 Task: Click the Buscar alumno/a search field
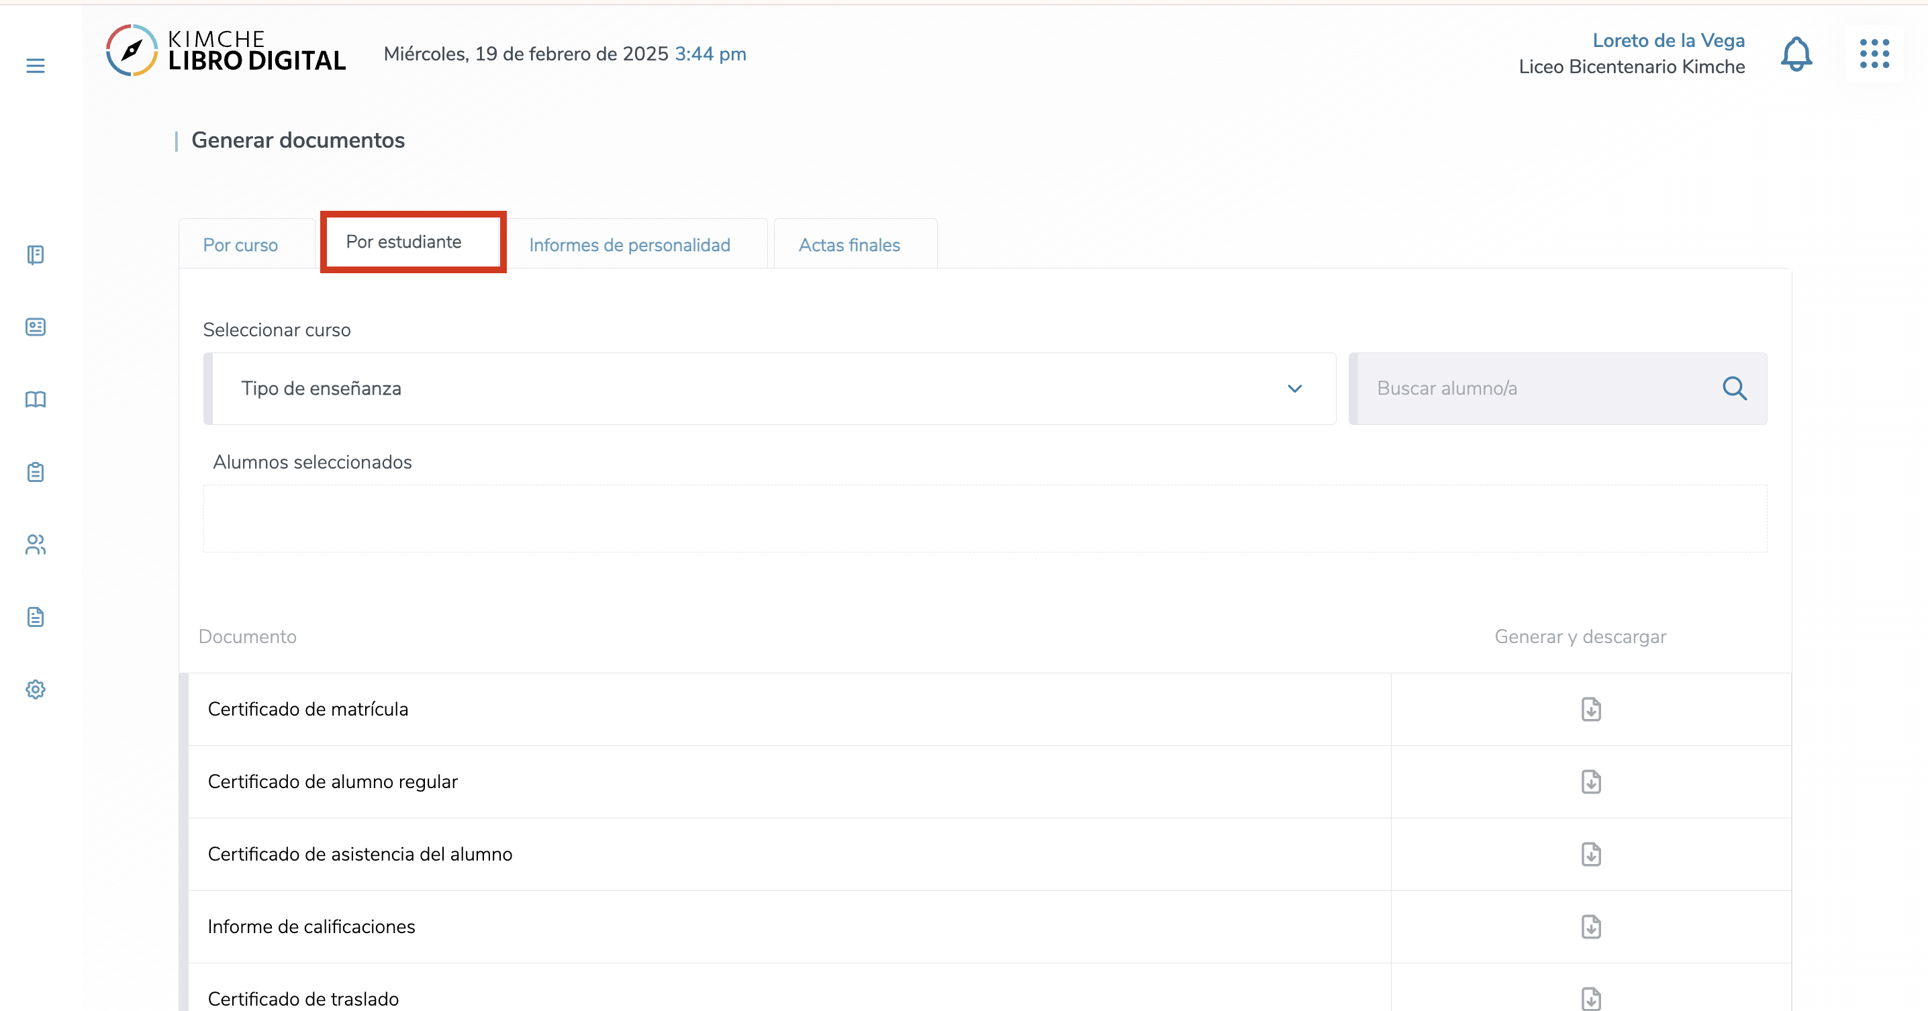click(1542, 389)
